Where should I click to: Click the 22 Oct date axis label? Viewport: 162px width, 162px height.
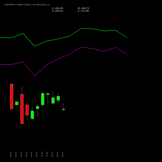pos(31,154)
